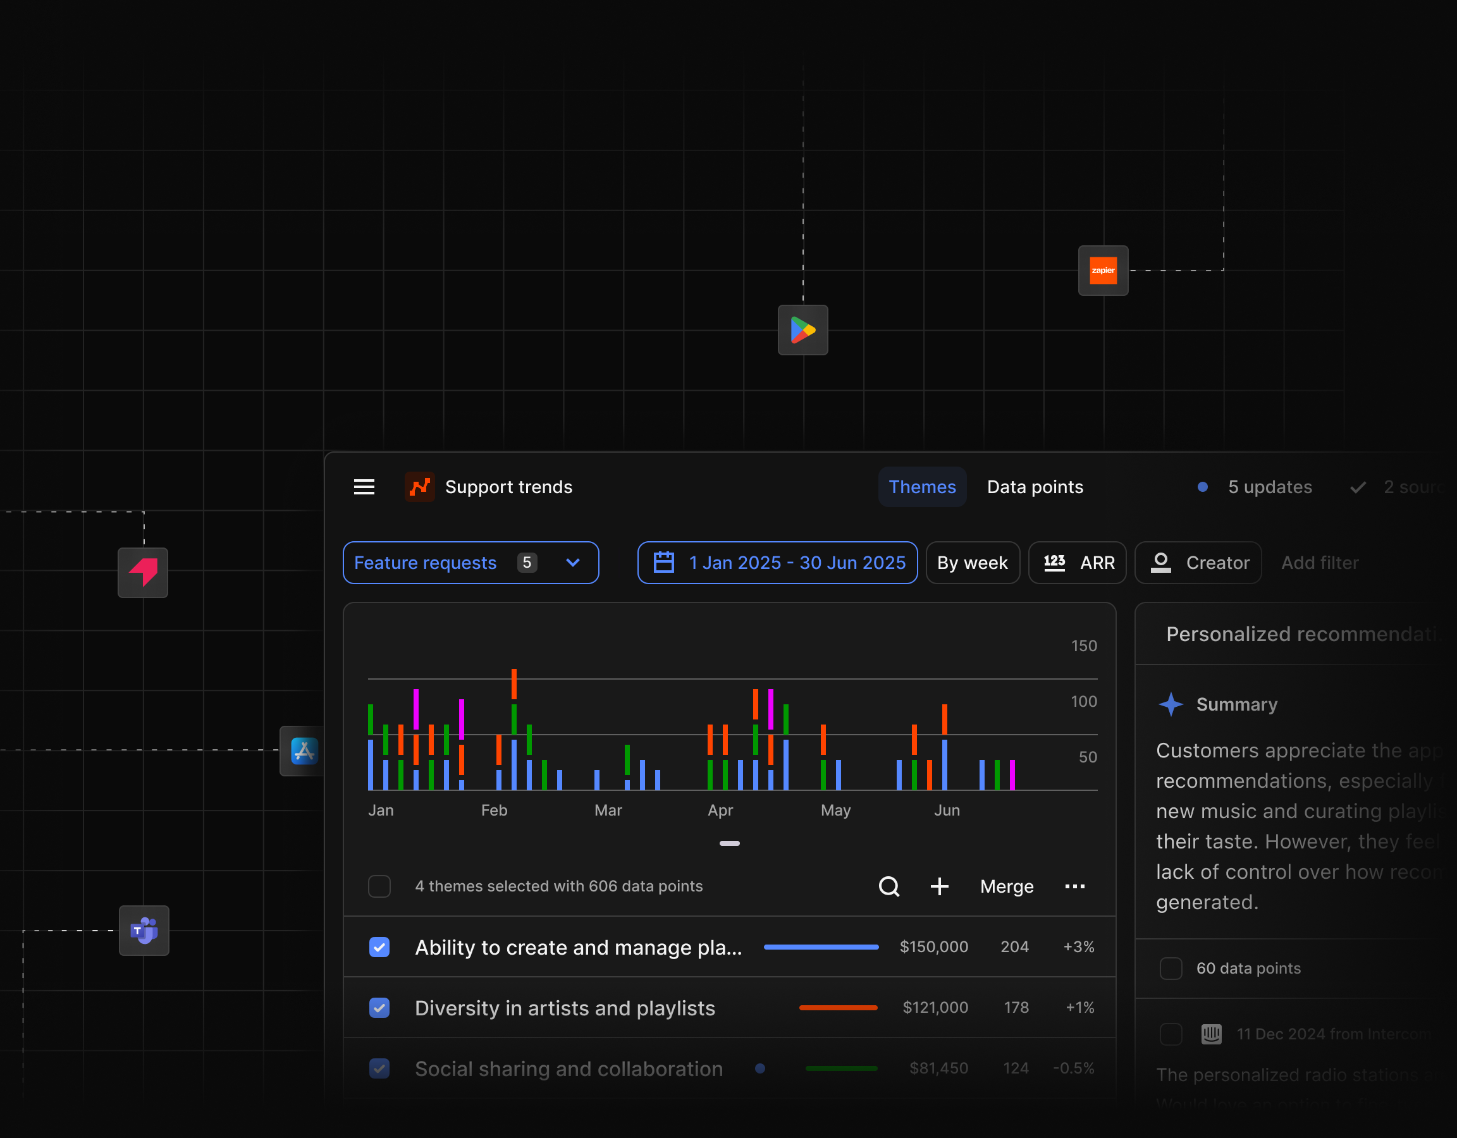The height and width of the screenshot is (1138, 1457).
Task: Click the Microsoft Teams integration icon
Action: pyautogui.click(x=144, y=930)
